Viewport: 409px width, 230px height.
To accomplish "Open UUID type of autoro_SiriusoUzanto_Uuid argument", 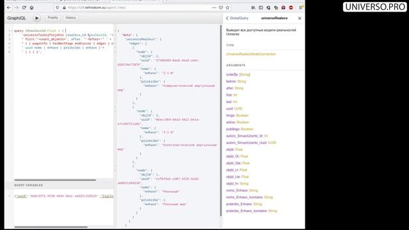I will click(272, 142).
